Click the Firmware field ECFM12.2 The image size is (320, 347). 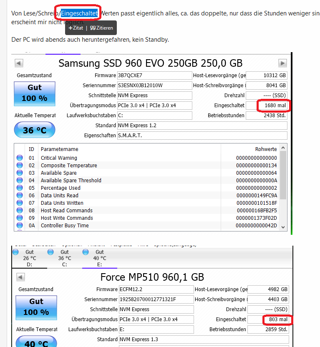[156, 289]
